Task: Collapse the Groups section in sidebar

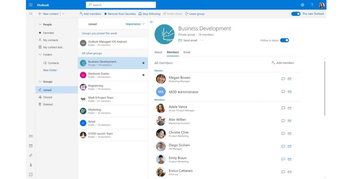Action: tap(40, 82)
